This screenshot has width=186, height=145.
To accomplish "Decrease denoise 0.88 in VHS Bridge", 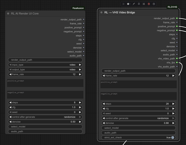I will [x=104, y=123].
